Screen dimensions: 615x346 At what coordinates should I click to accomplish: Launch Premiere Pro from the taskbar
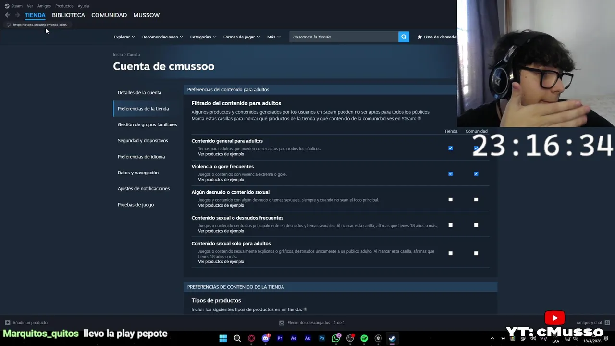[x=280, y=338]
